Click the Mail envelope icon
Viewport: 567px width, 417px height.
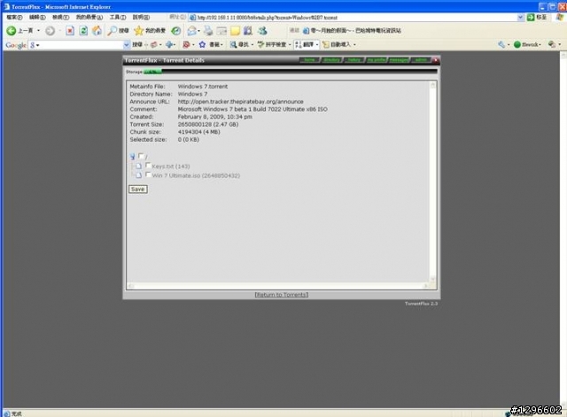click(191, 31)
